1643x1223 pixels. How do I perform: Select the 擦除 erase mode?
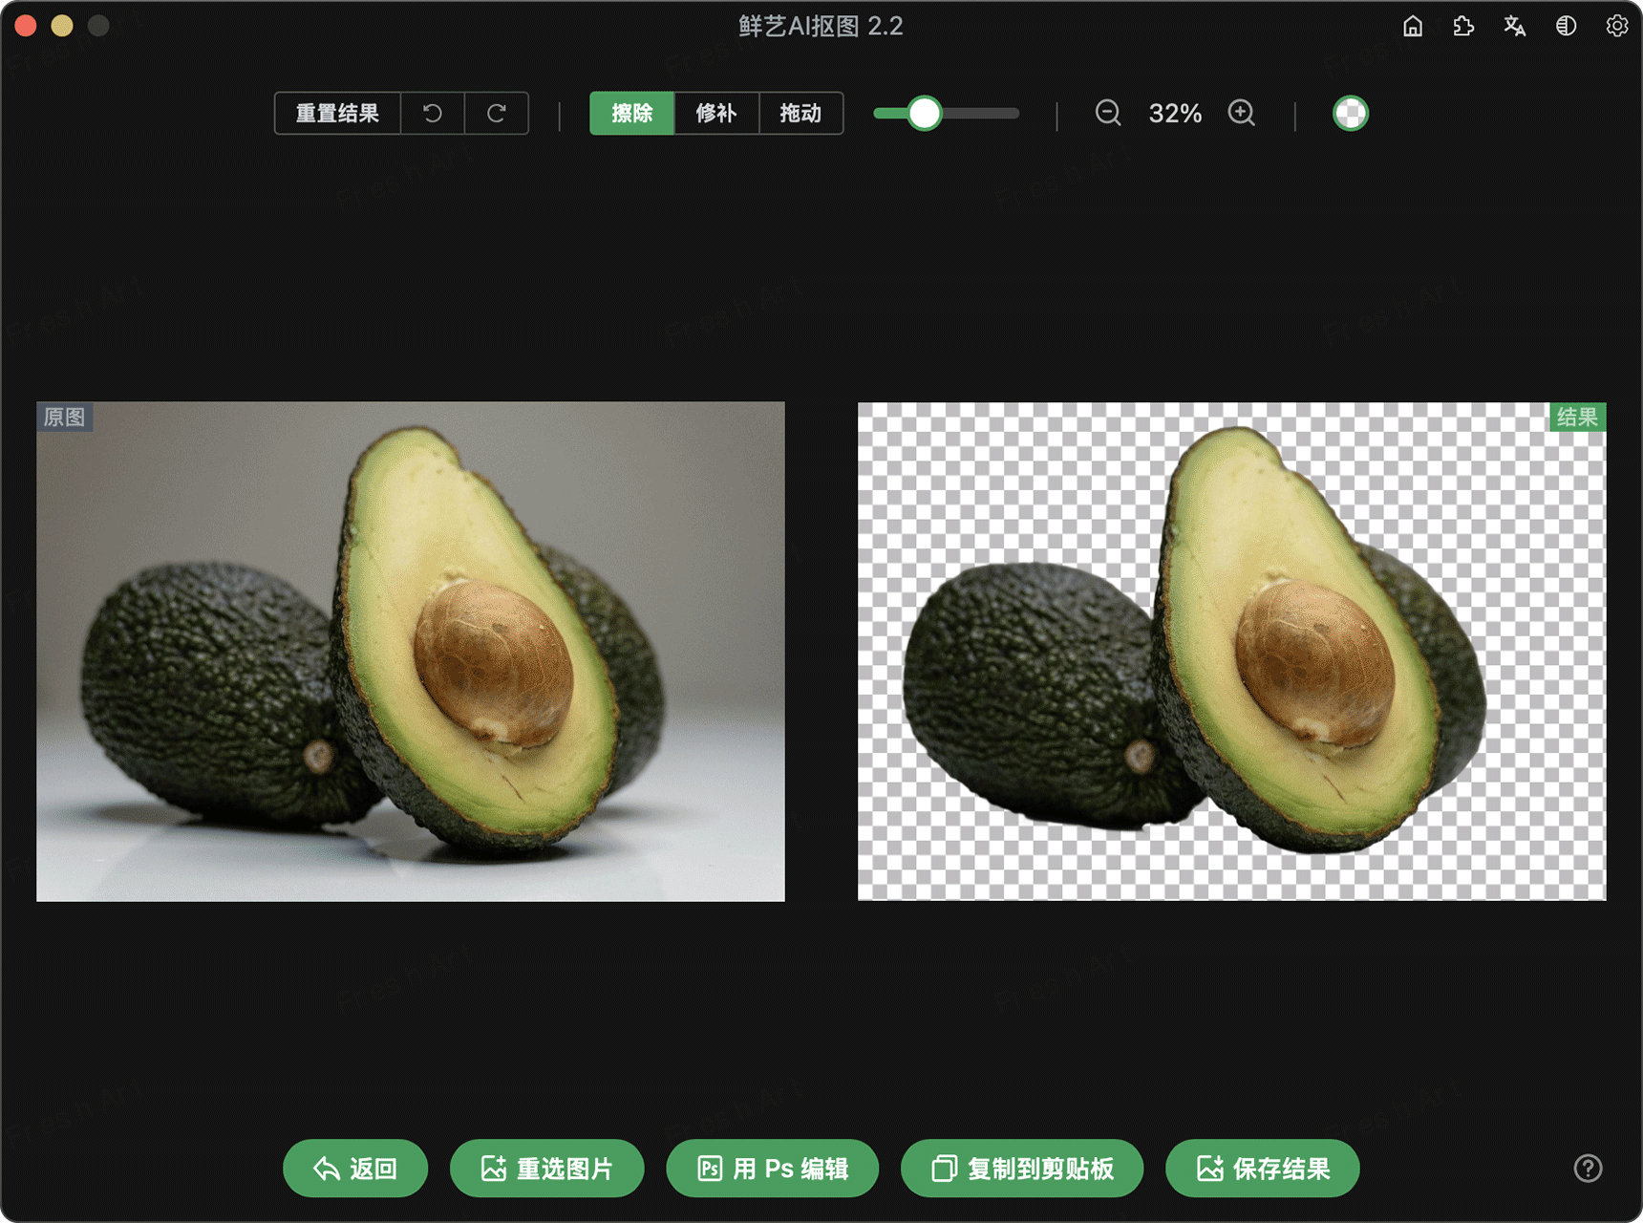pos(631,114)
